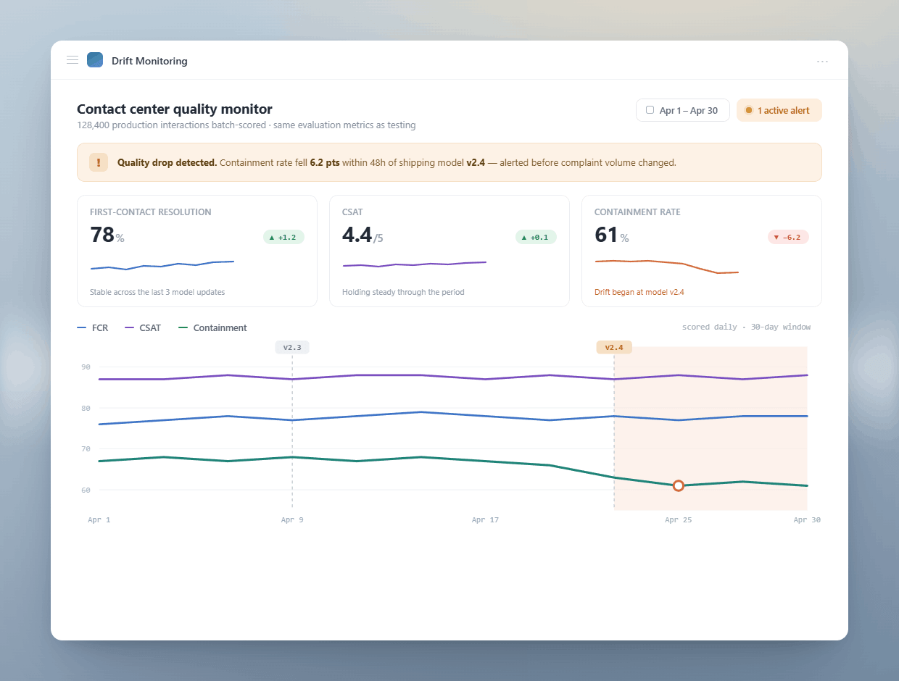This screenshot has width=899, height=681.
Task: Select the CSAT label
Action: [x=352, y=212]
